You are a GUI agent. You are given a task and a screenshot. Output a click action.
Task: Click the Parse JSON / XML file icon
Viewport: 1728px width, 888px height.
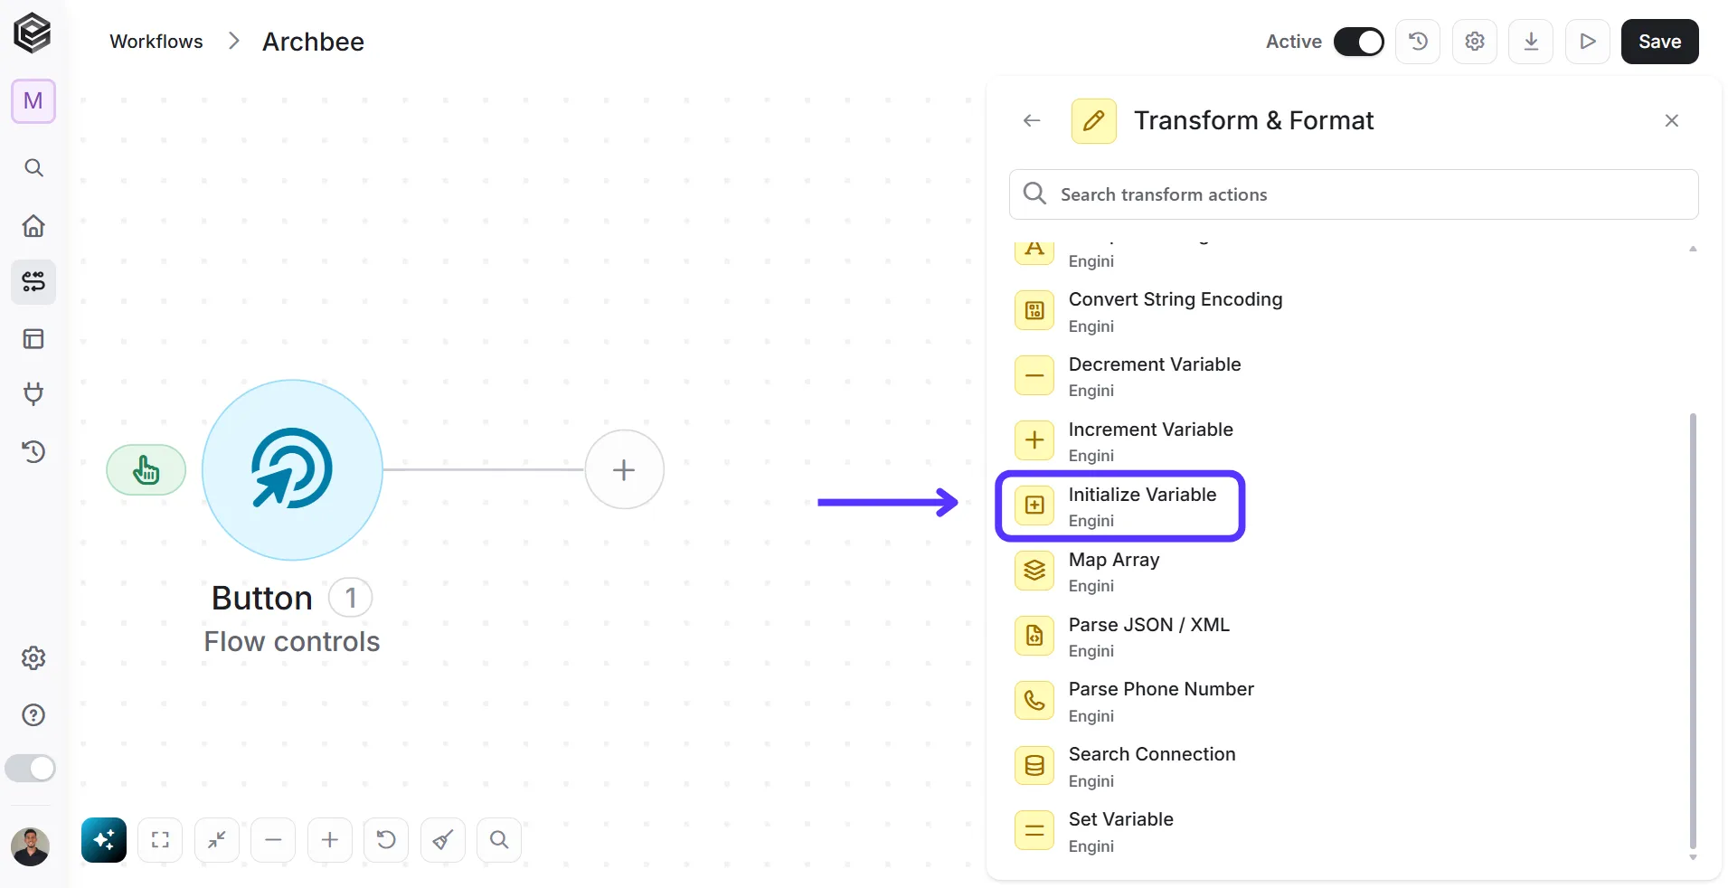coord(1034,636)
